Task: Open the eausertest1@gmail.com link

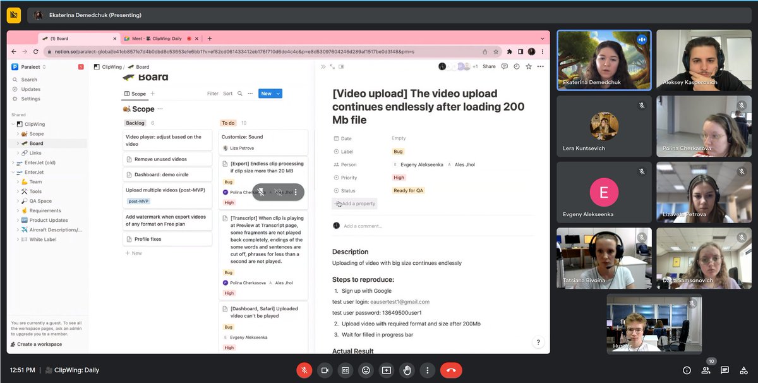Action: click(400, 302)
